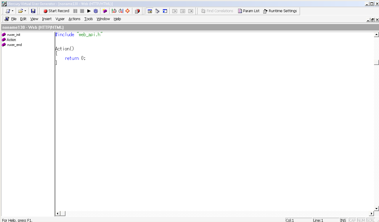Click the INS indicator in status bar
The image size is (379, 222).
coord(343,220)
